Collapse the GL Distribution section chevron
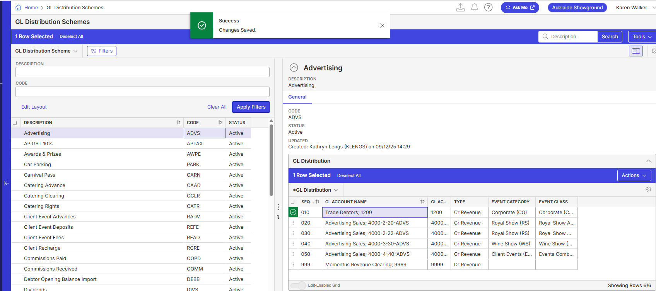This screenshot has width=656, height=291. [x=648, y=161]
